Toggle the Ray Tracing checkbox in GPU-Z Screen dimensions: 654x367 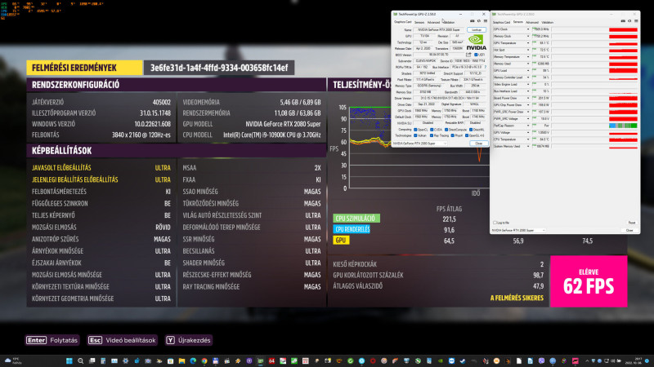coord(432,135)
